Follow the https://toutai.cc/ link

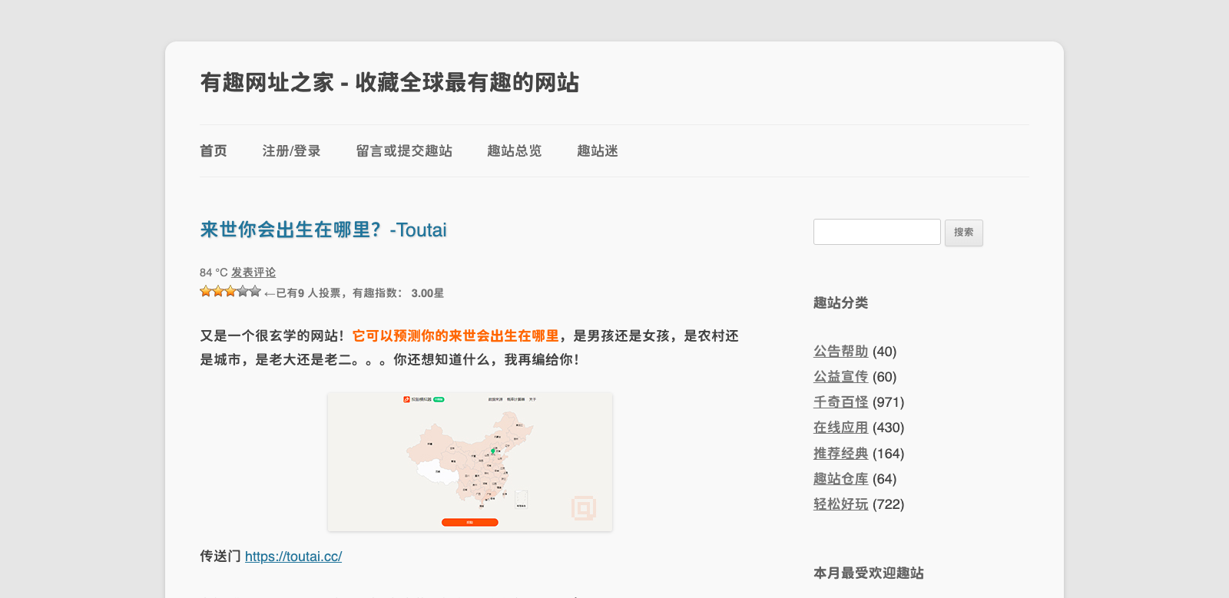tap(293, 557)
